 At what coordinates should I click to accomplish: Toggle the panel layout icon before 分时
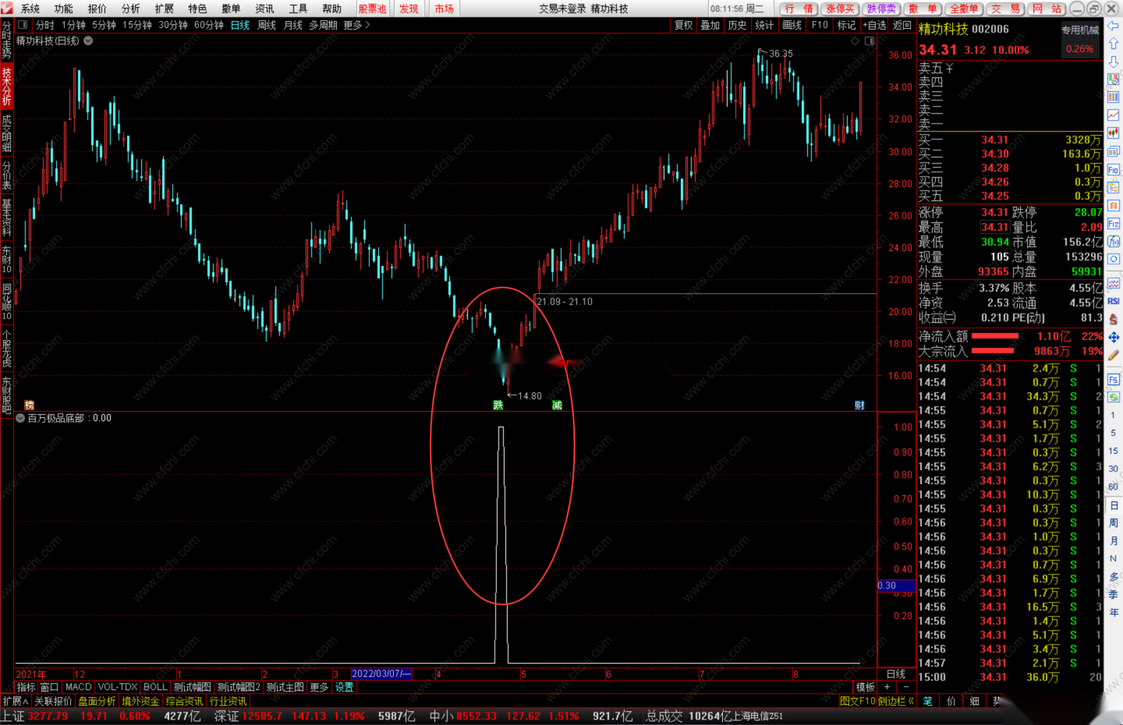coord(22,25)
